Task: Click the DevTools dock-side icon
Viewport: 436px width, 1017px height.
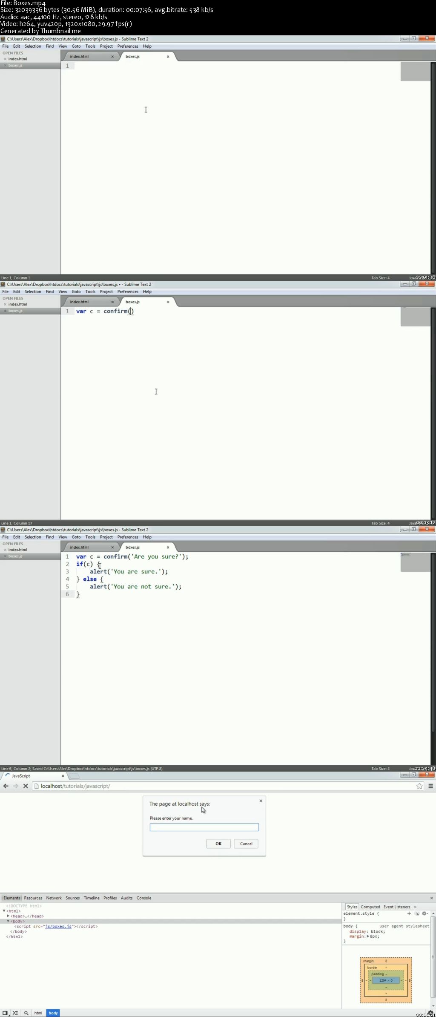Action: click(x=5, y=1013)
